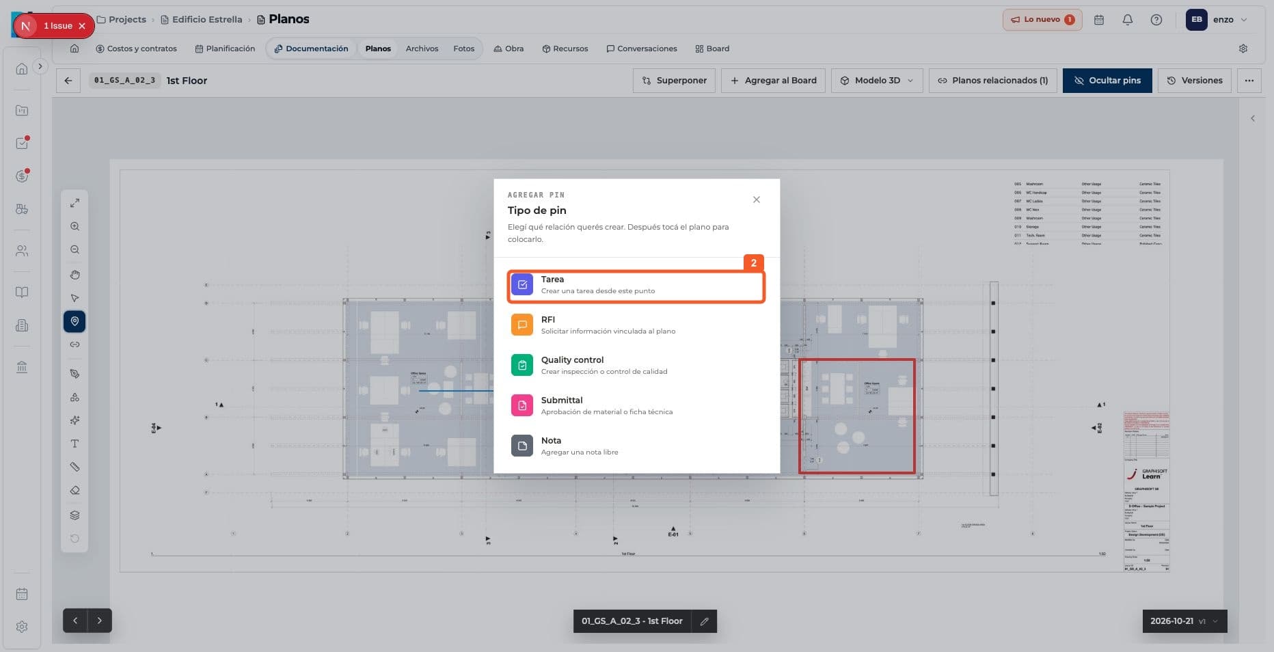Choose the RFI pin option
Image resolution: width=1274 pixels, height=652 pixels.
pyautogui.click(x=636, y=325)
